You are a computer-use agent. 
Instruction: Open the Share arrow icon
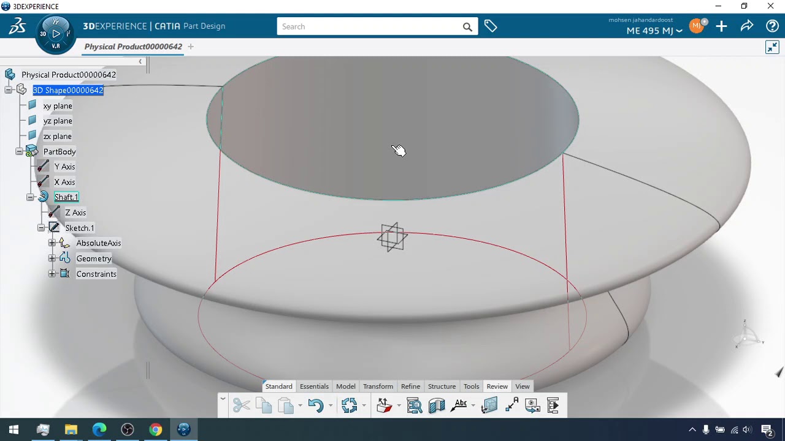point(747,26)
